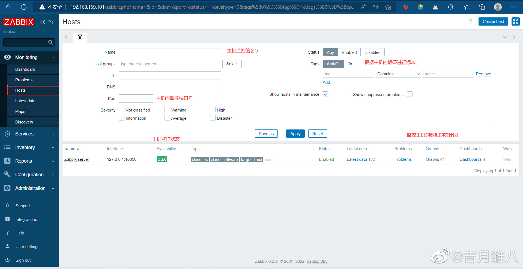The width and height of the screenshot is (523, 269).
Task: Expand the Administration menu section
Action: point(29,188)
